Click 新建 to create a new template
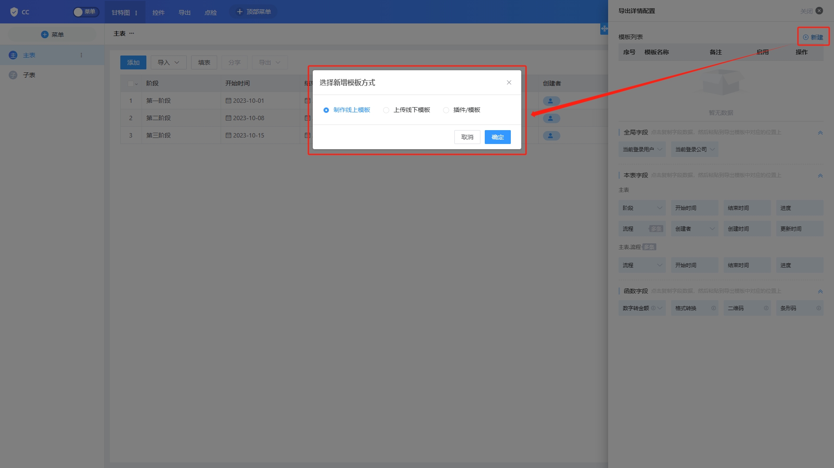 (x=813, y=37)
